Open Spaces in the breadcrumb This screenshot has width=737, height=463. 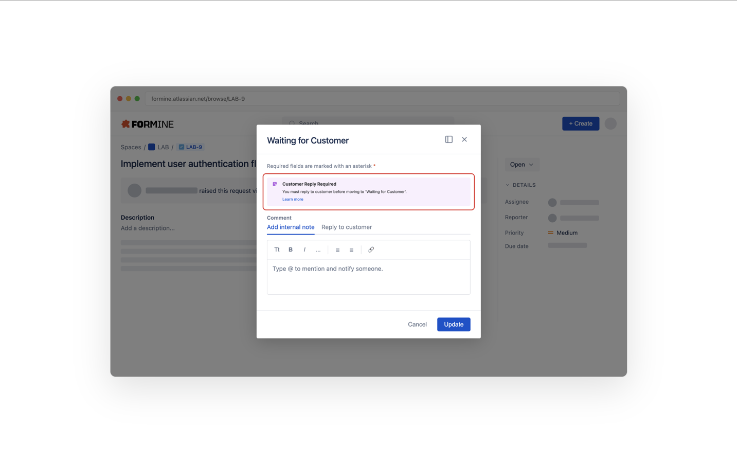[131, 147]
